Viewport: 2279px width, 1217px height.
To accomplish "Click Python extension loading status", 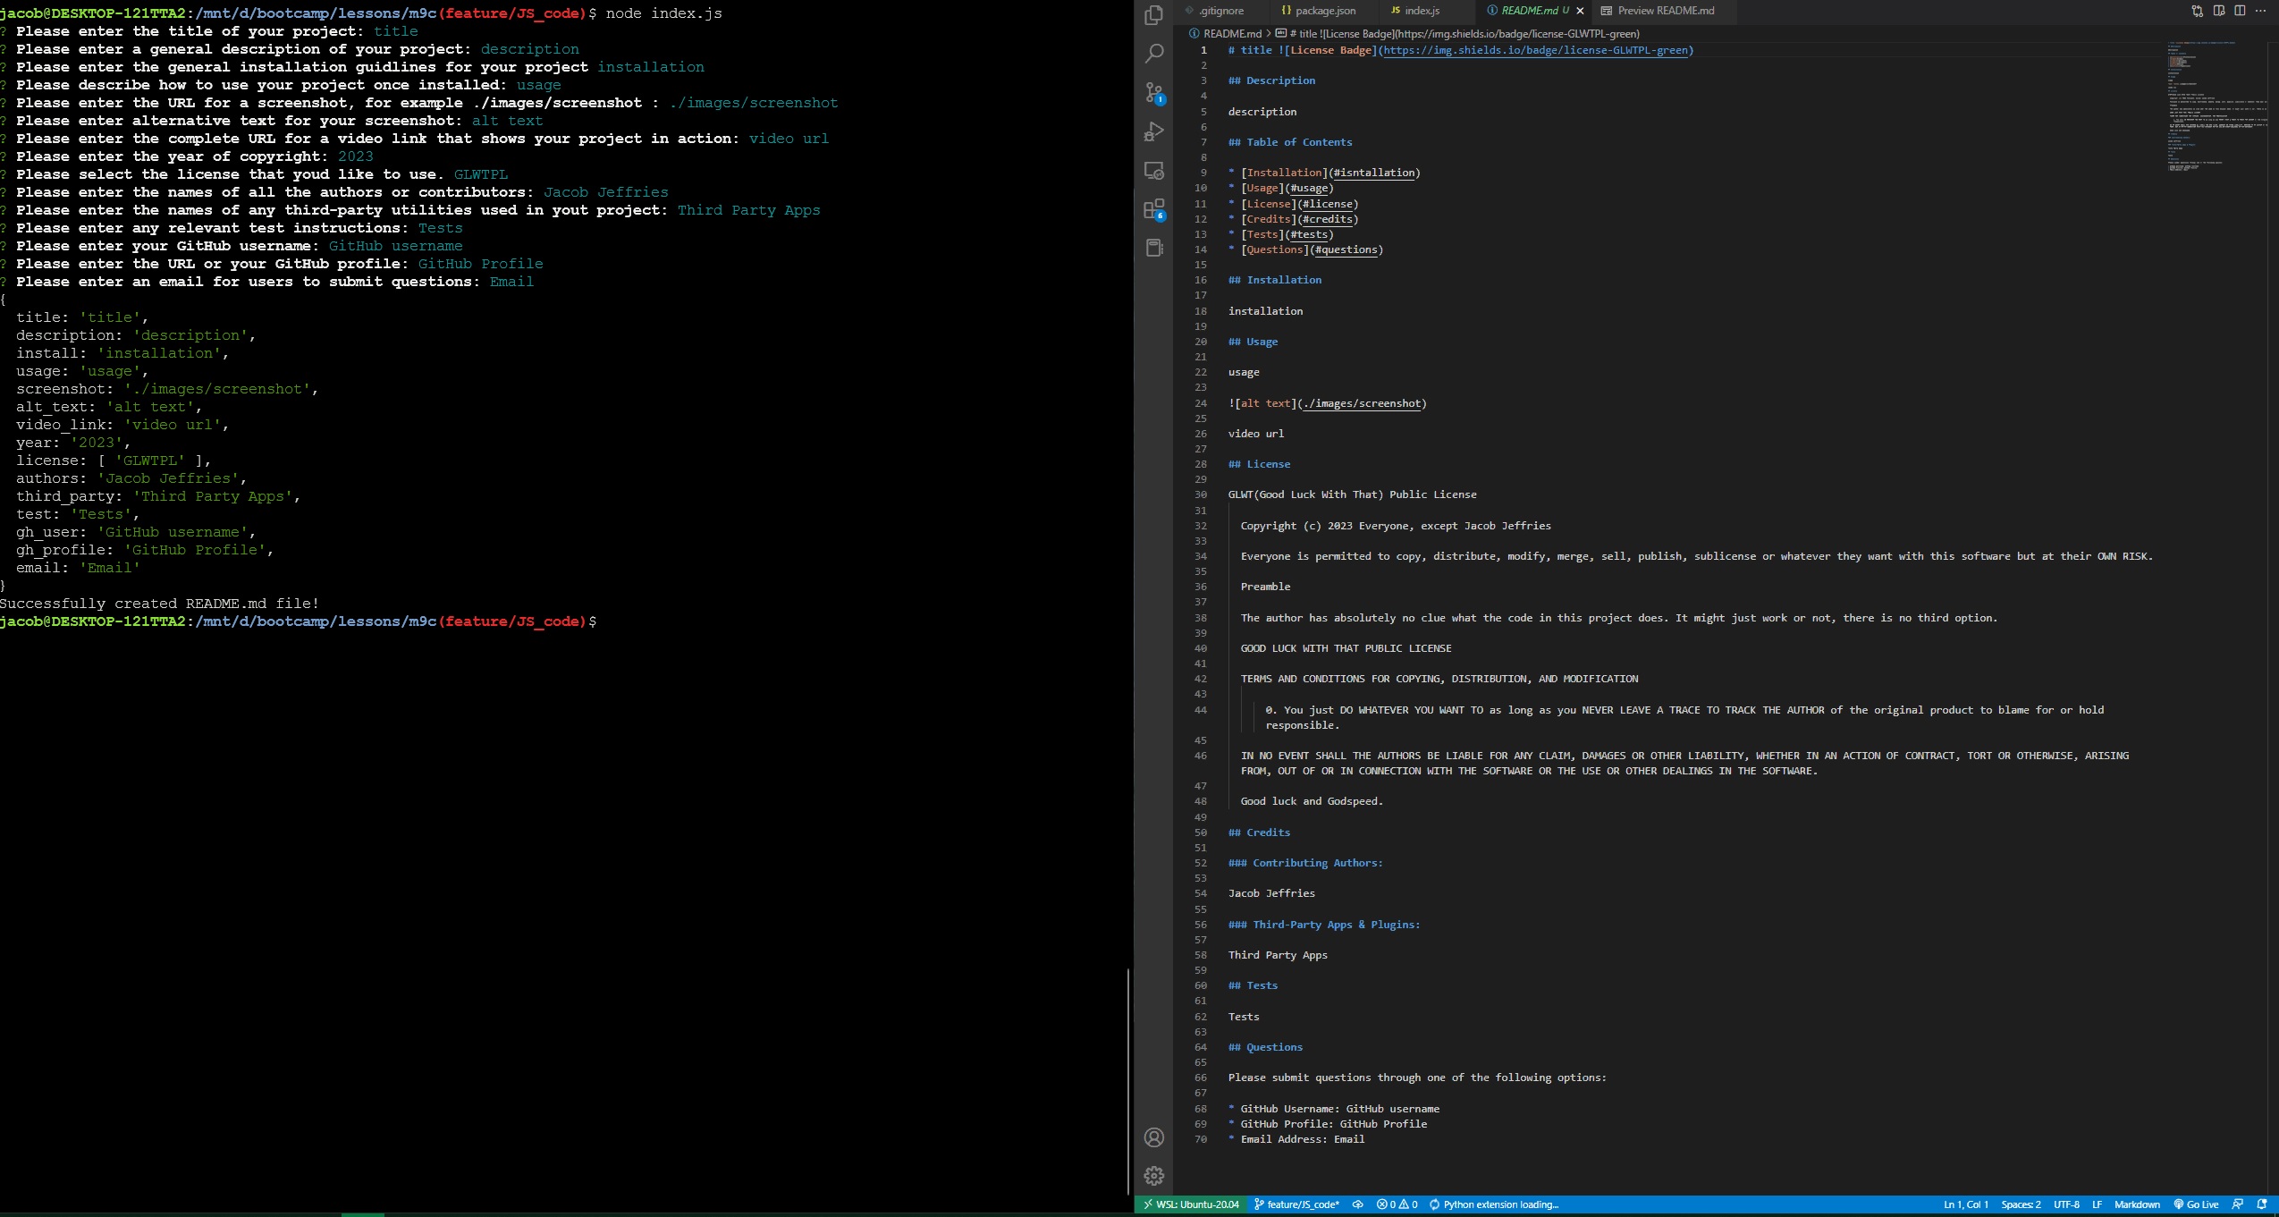I will tap(1494, 1204).
